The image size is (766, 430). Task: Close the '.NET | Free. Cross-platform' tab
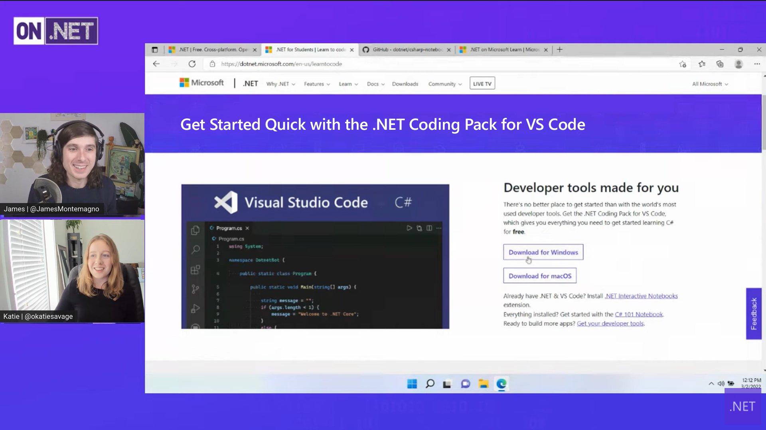pos(255,50)
